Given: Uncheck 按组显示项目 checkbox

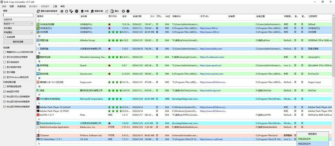Looking at the screenshot, I should point(4,92).
